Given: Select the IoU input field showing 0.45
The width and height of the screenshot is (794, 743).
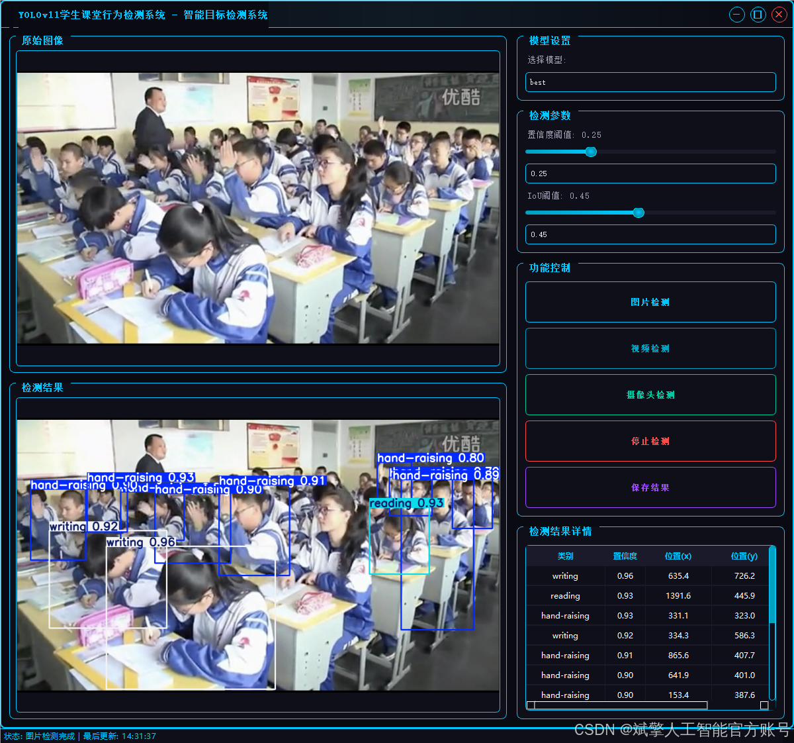Looking at the screenshot, I should pos(650,234).
